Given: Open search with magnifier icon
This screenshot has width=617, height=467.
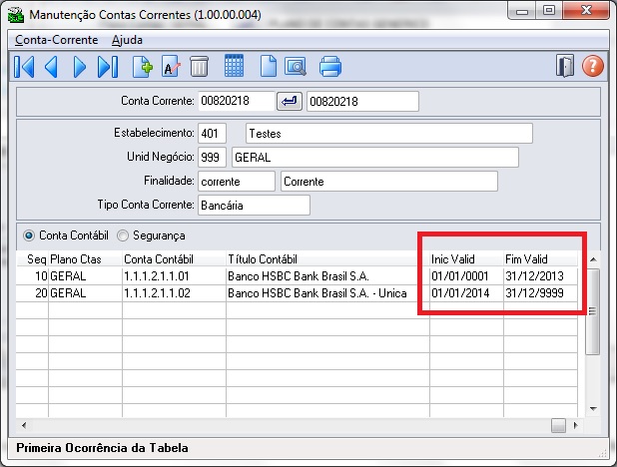Looking at the screenshot, I should pyautogui.click(x=296, y=67).
